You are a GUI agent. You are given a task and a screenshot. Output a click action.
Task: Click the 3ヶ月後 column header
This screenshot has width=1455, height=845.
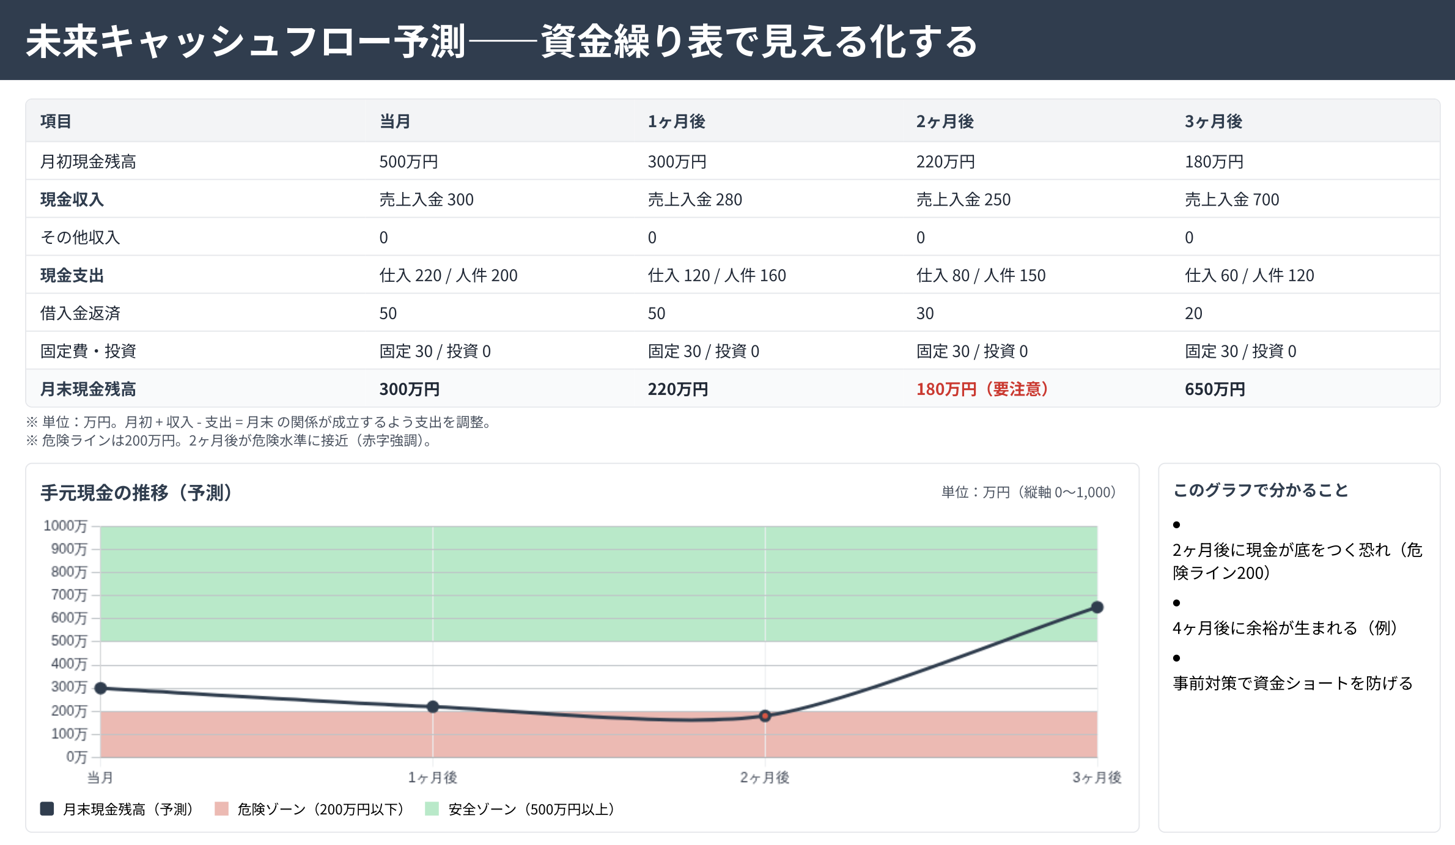(1213, 121)
